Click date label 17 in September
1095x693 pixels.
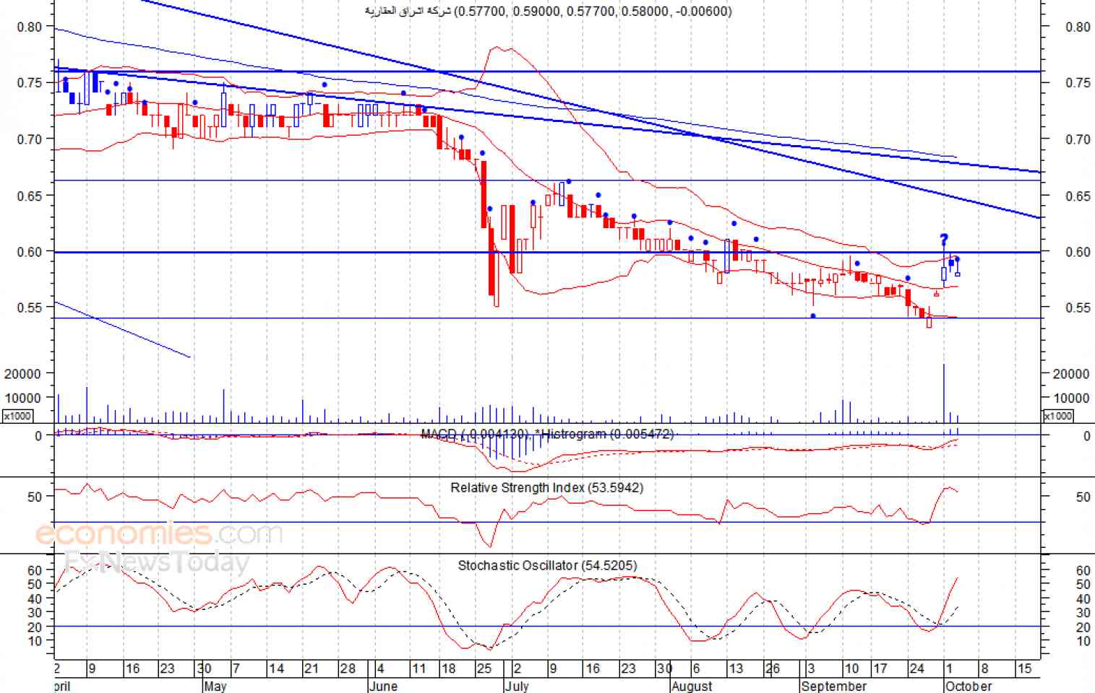tap(880, 668)
